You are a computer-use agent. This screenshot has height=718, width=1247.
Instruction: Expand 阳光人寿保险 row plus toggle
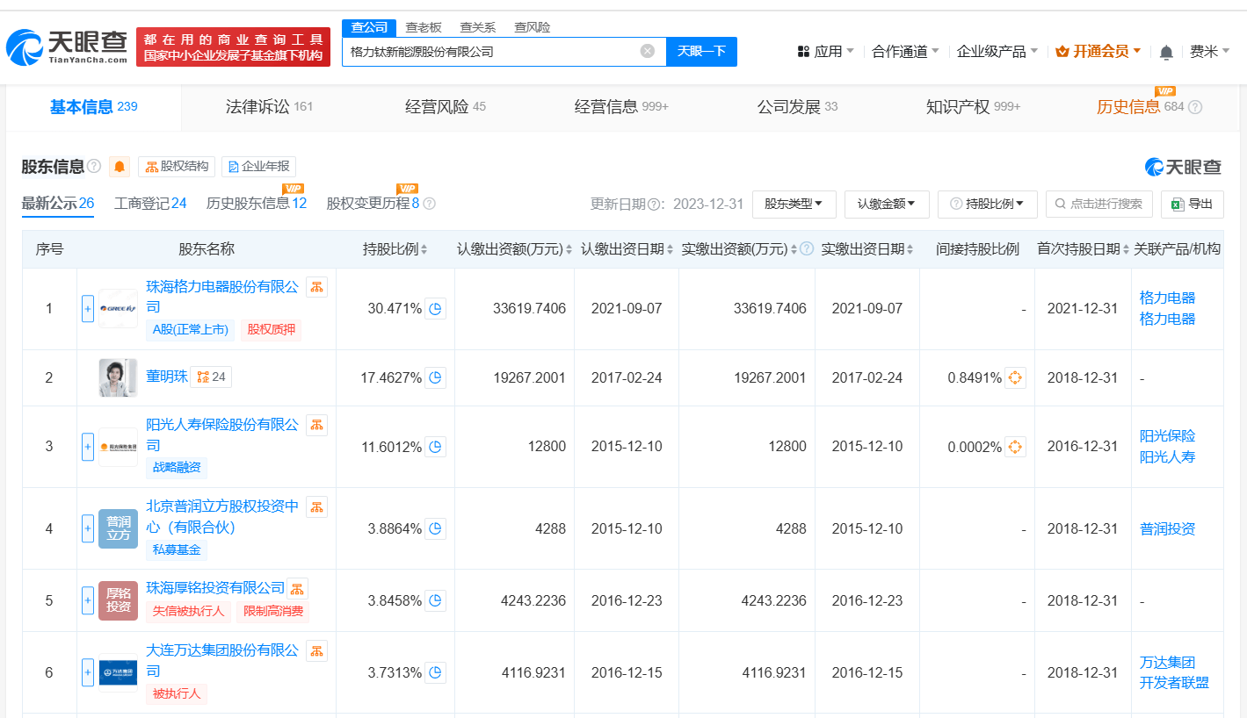87,447
